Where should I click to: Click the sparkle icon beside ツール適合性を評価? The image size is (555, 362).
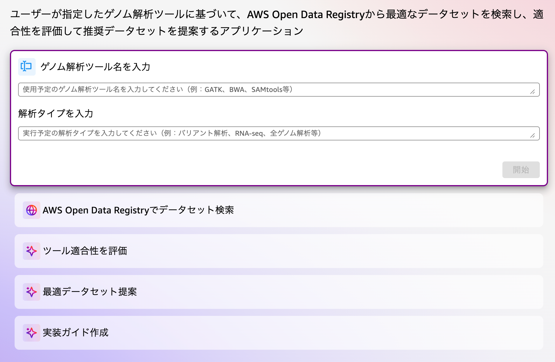coord(32,251)
